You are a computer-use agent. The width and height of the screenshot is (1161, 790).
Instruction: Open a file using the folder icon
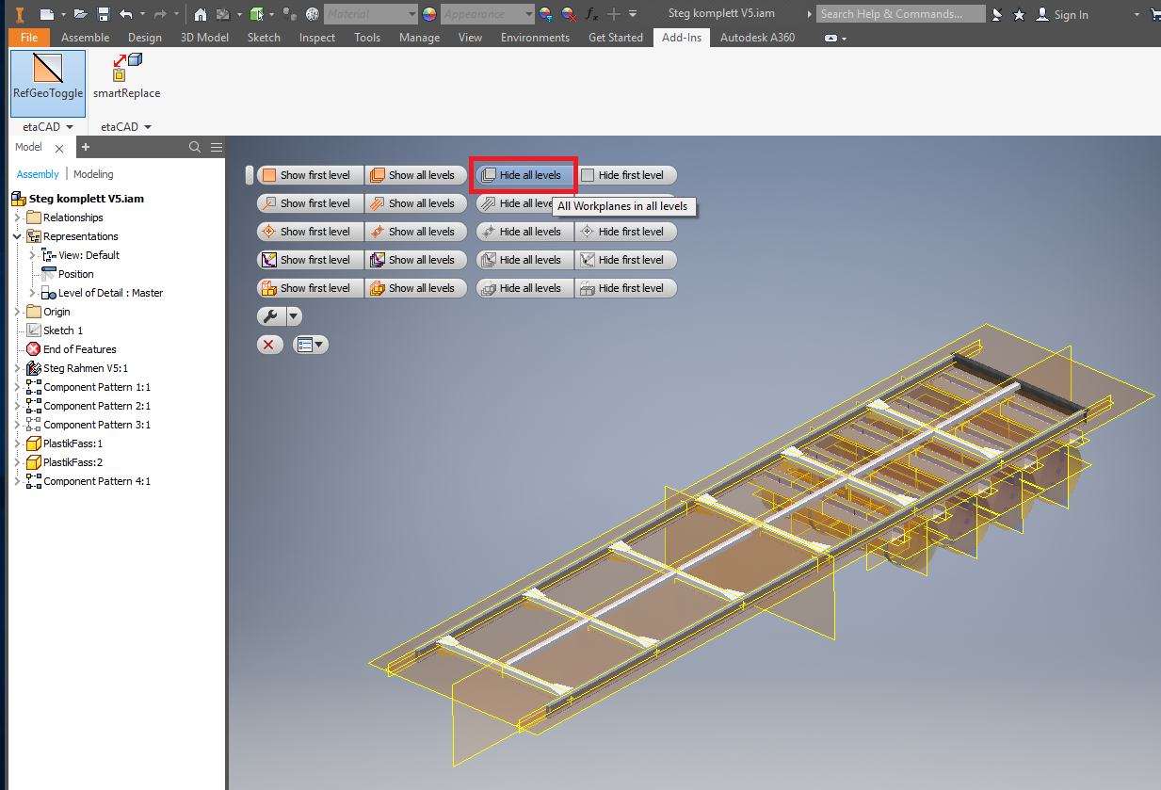(81, 14)
